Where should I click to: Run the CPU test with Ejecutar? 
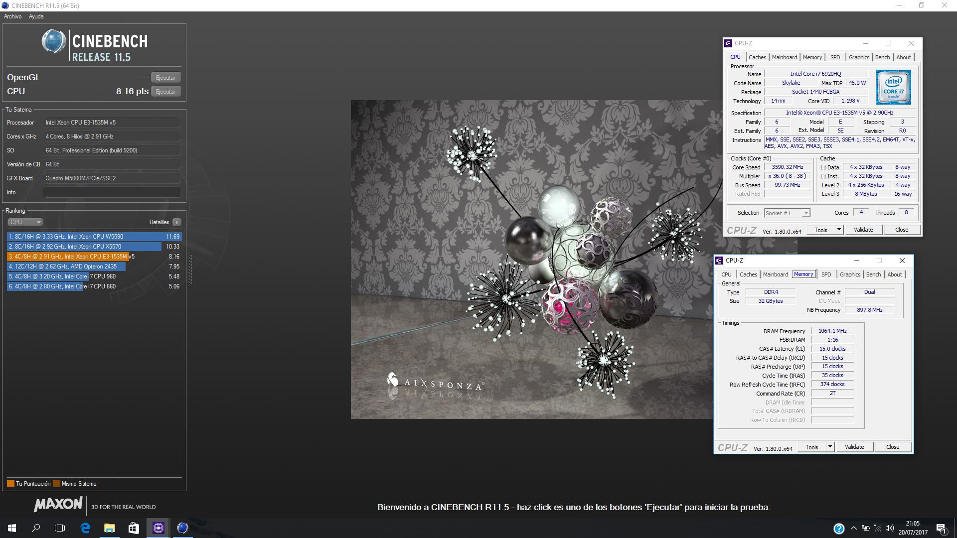click(x=165, y=92)
